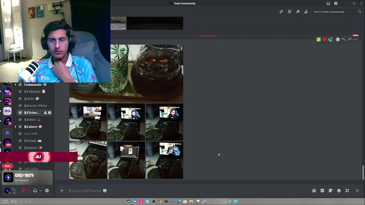365x205 pixels.
Task: Open the top-middle photo in the grid
Action: [126, 122]
